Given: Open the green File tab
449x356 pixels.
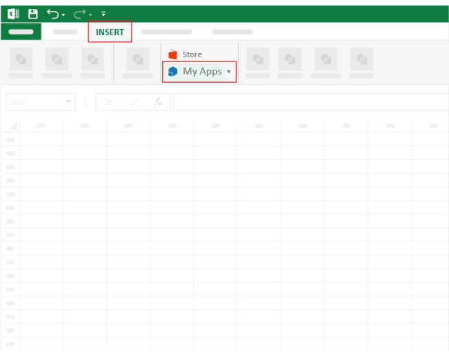Looking at the screenshot, I should click(21, 32).
